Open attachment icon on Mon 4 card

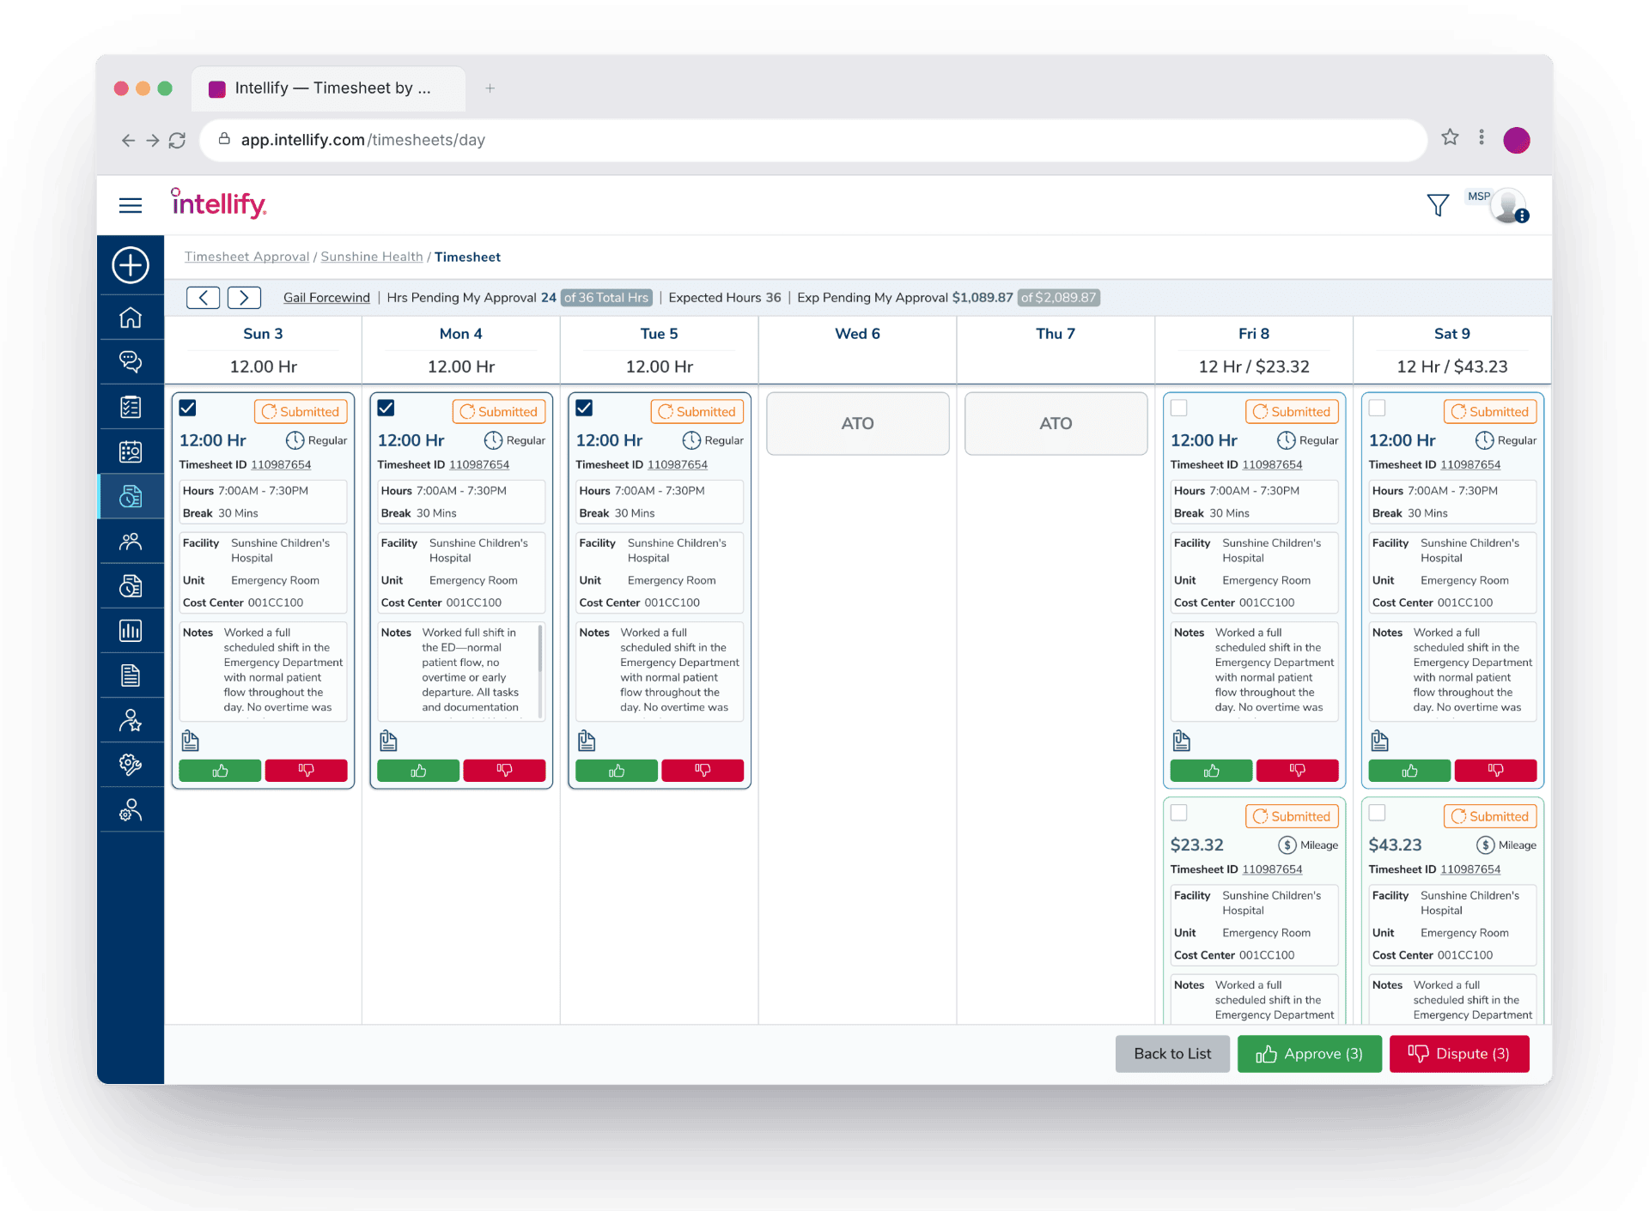(x=388, y=741)
